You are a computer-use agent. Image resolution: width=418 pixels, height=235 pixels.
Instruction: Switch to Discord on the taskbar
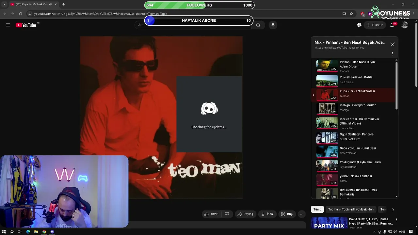click(x=52, y=232)
